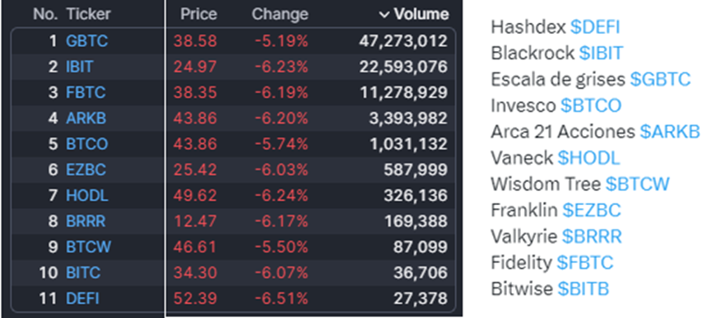This screenshot has width=707, height=318.
Task: Select the FBTC ticker in the table
Action: (x=86, y=93)
